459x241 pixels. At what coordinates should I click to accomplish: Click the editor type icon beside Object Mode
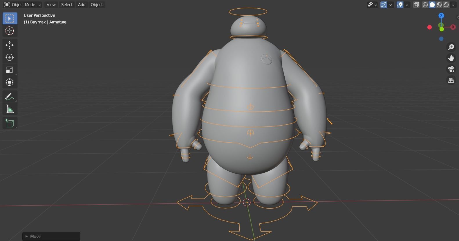coord(7,5)
